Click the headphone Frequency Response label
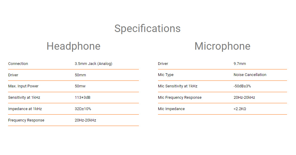 tap(26, 120)
